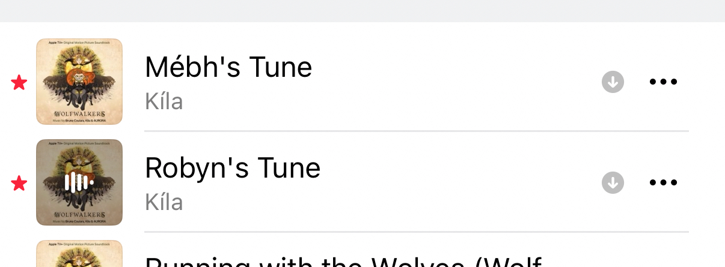Click the divider line below Mébh's Tune
The image size is (725, 267).
[x=416, y=131]
